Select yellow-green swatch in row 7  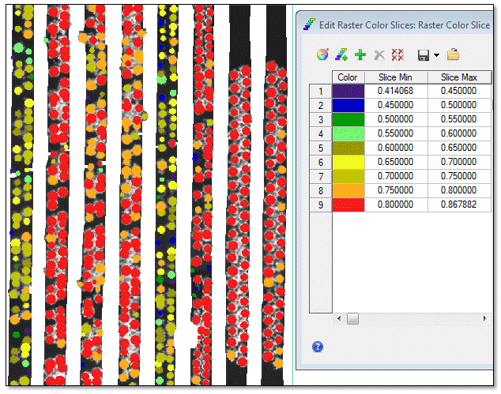coord(348,176)
